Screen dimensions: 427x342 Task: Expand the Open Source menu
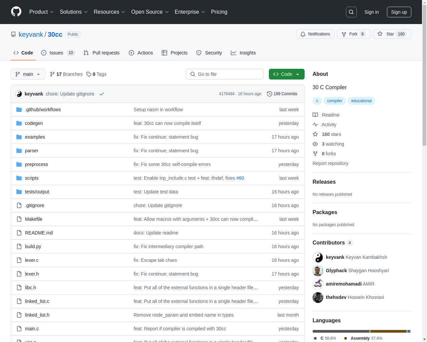pyautogui.click(x=150, y=12)
